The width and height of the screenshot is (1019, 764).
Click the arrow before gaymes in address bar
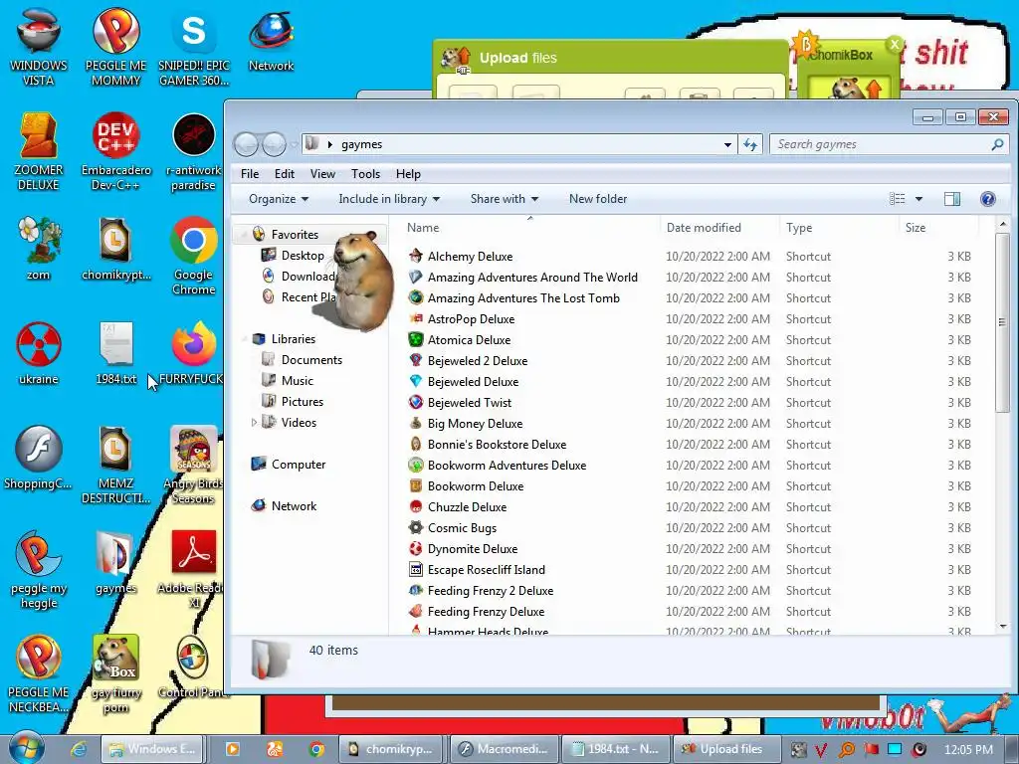[329, 144]
